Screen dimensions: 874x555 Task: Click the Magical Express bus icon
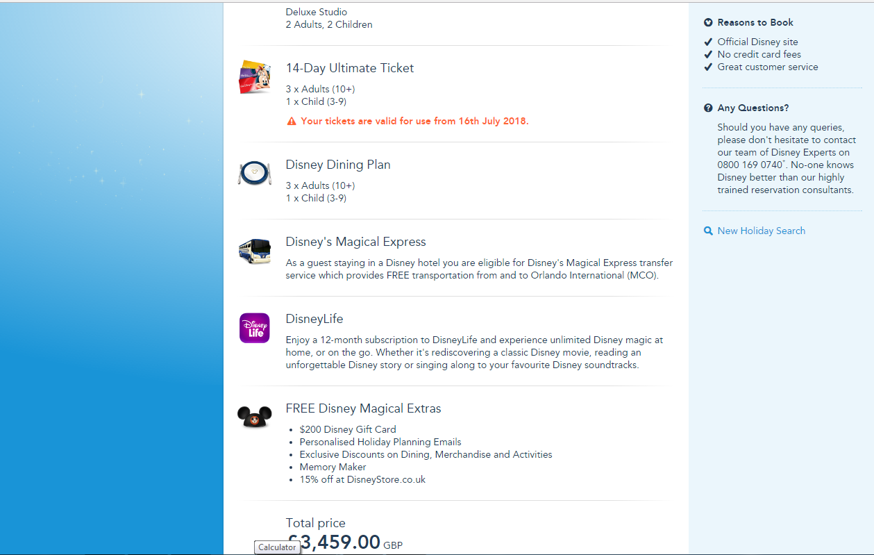click(255, 251)
